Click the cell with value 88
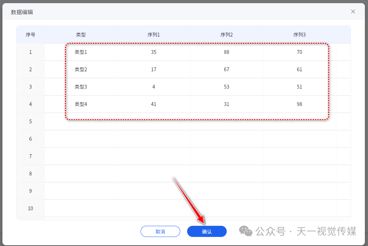368x246 pixels. tap(226, 52)
